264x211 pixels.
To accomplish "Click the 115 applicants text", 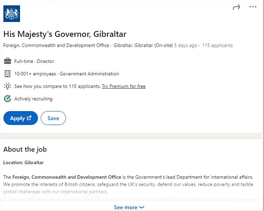I will tap(217, 46).
